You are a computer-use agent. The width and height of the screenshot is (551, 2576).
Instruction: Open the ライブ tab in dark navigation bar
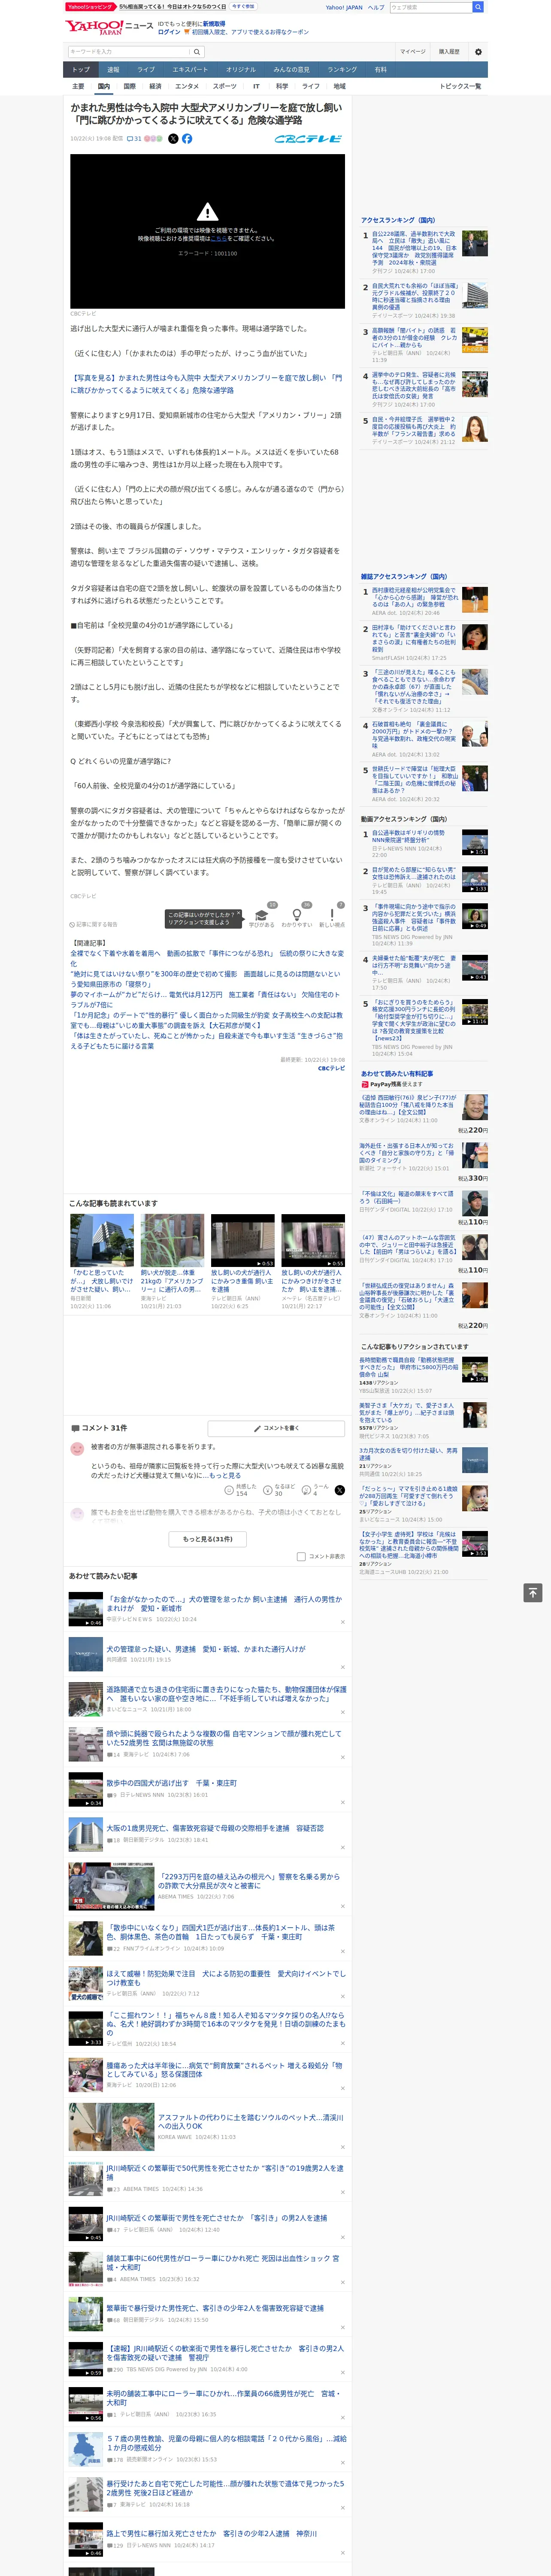tap(146, 69)
